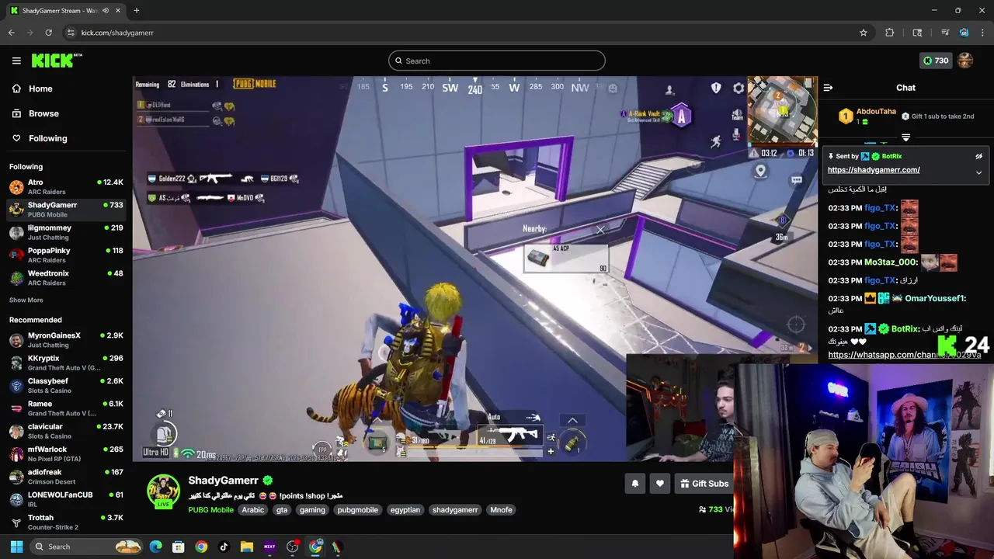Select the shadygamerr tag
994x559 pixels.
point(455,510)
